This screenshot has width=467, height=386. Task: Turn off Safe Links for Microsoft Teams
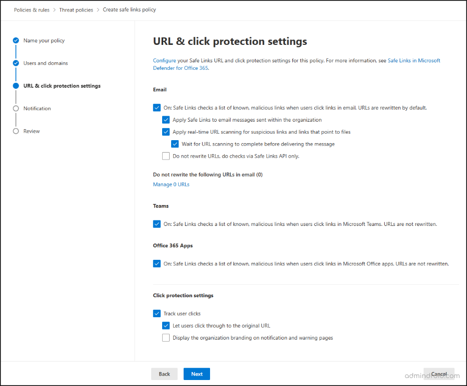(157, 224)
